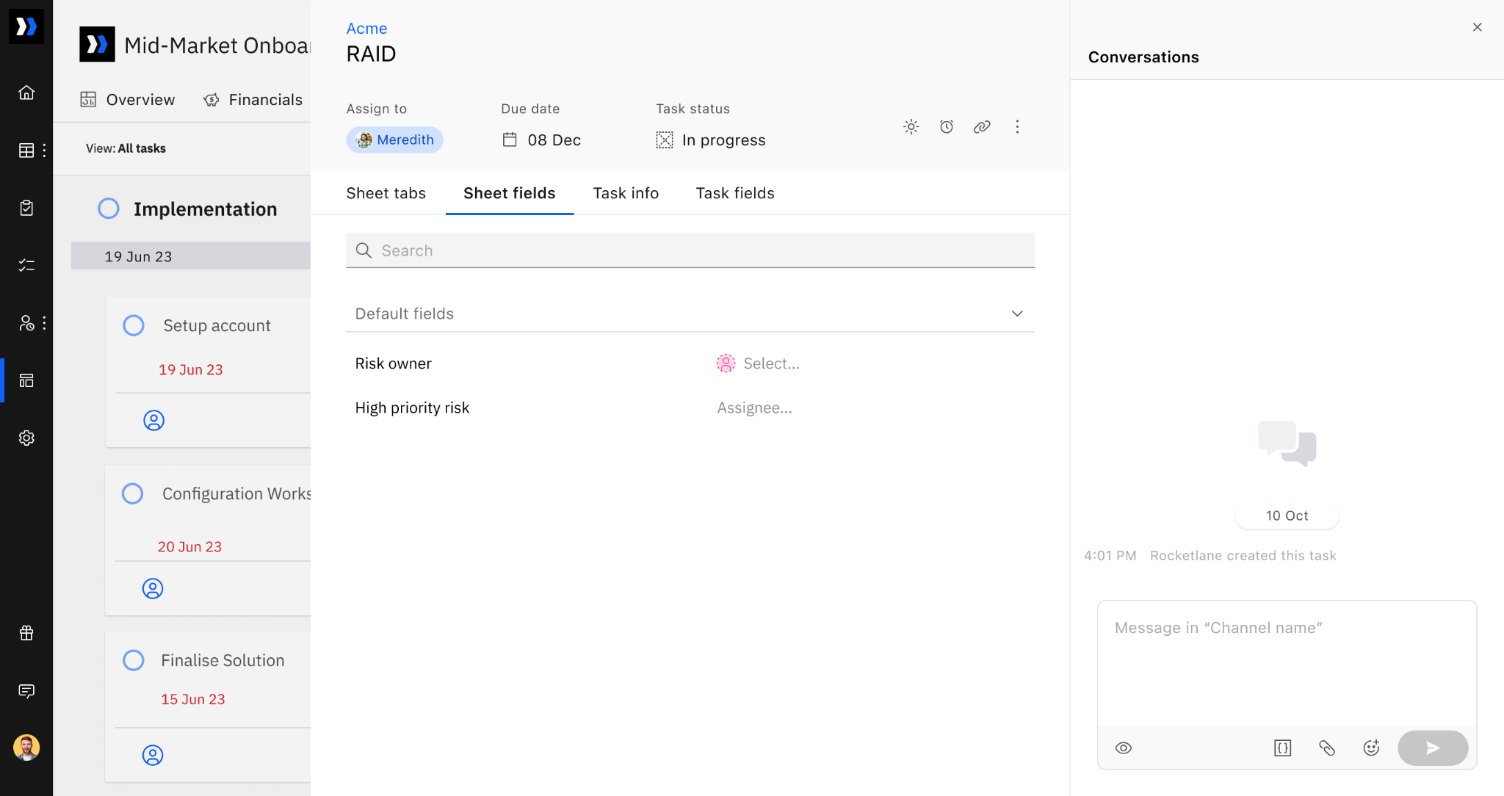Copy task link using chain icon
Image resolution: width=1504 pixels, height=796 pixels.
(x=982, y=127)
